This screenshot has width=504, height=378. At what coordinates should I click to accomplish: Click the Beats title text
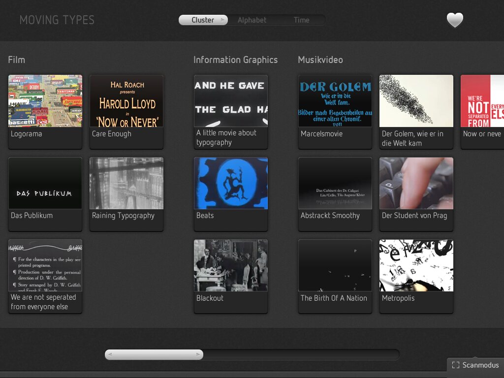pyautogui.click(x=205, y=216)
